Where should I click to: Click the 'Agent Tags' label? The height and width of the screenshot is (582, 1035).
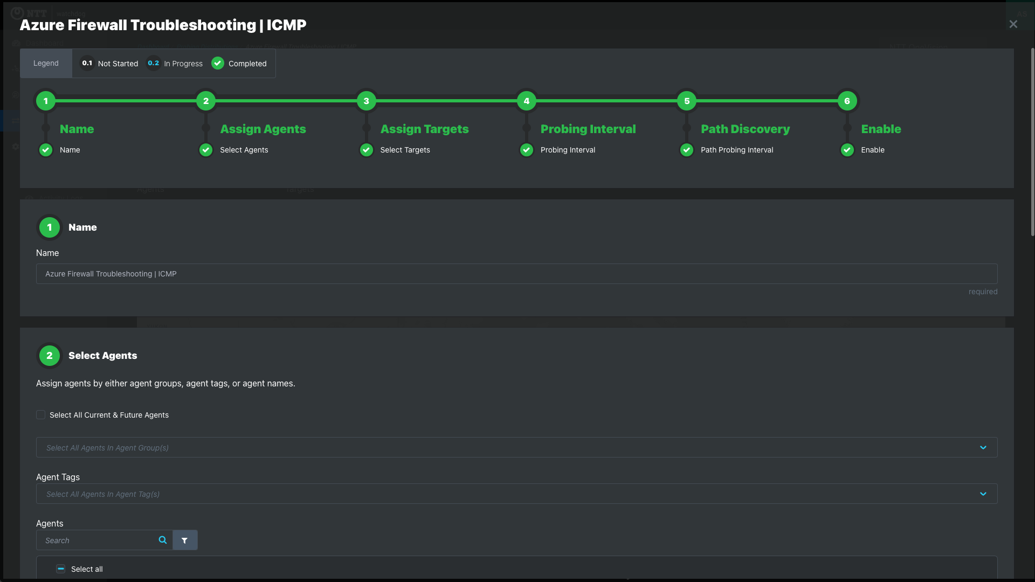pyautogui.click(x=58, y=477)
